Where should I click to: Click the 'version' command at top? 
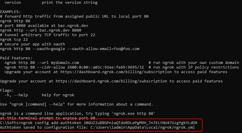click(x=13, y=3)
